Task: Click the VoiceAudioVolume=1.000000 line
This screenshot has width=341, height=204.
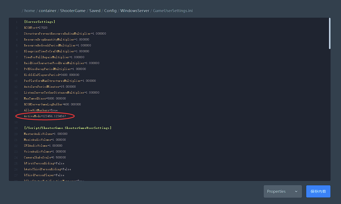Action: point(45,151)
